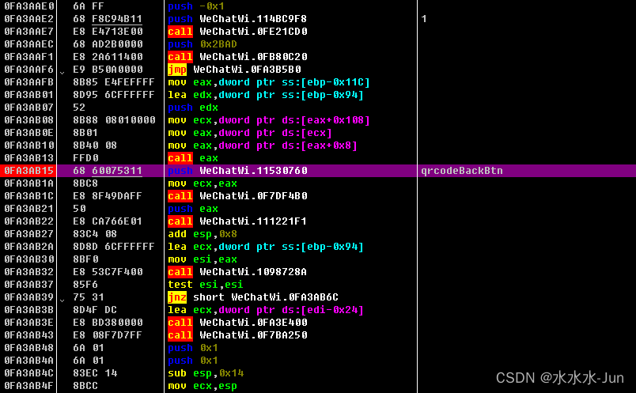
Task: Click call WeChatWi.1098728A instruction
Action: tap(237, 272)
